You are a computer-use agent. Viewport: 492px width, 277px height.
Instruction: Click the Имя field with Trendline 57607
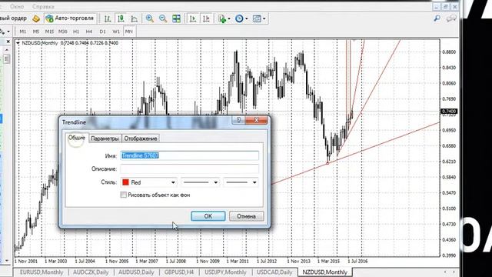[x=190, y=155]
